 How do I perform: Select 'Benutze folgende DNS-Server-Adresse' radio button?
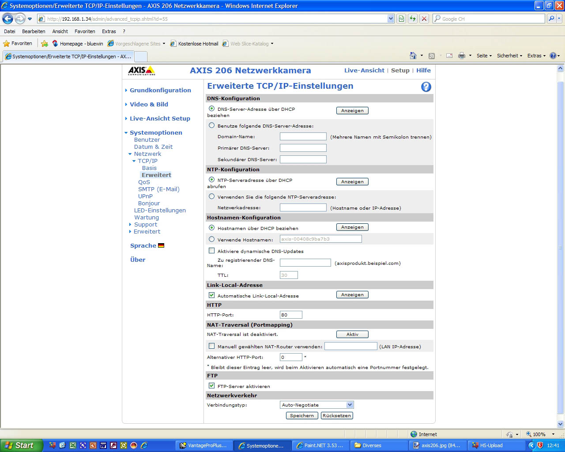tap(212, 125)
